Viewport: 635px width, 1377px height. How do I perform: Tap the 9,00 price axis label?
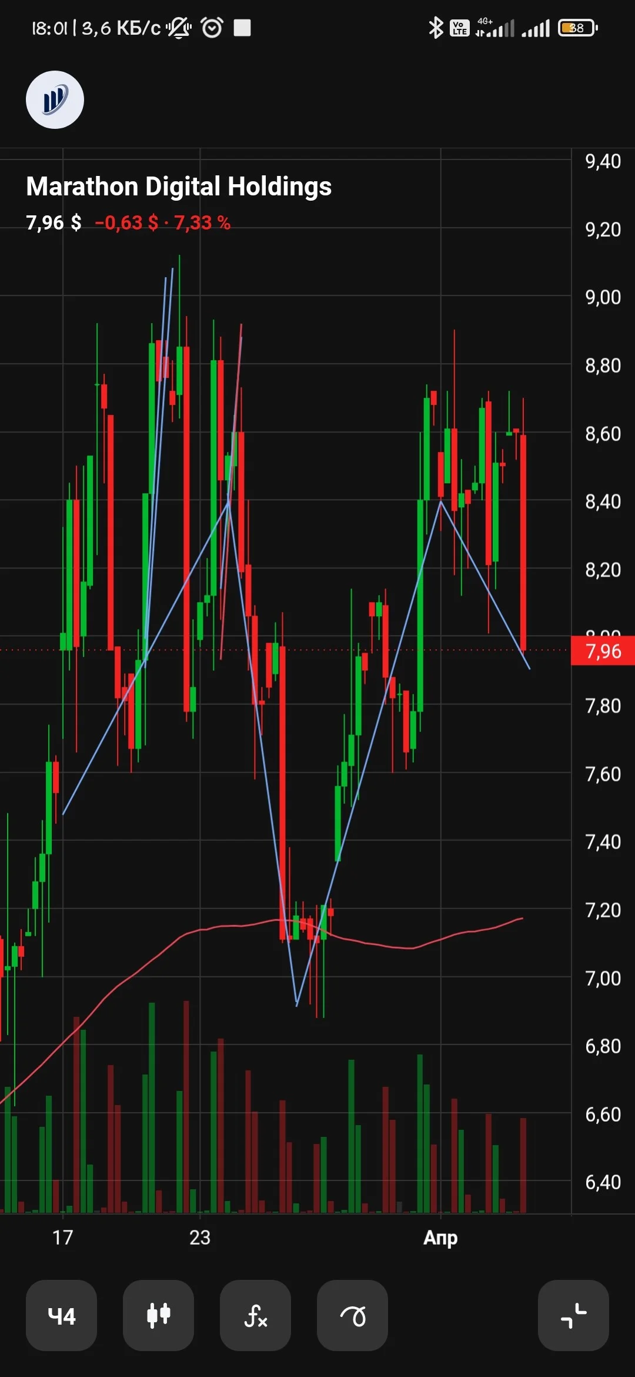click(x=603, y=297)
